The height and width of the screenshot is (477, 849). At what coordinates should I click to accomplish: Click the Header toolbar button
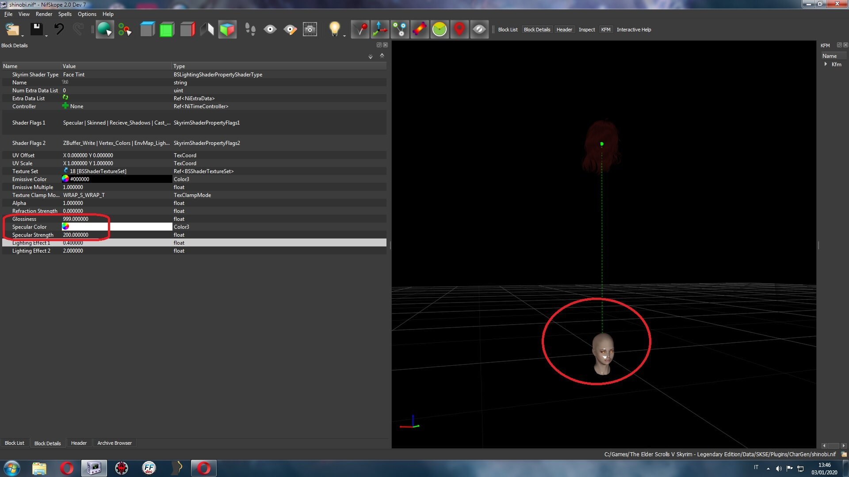564,30
